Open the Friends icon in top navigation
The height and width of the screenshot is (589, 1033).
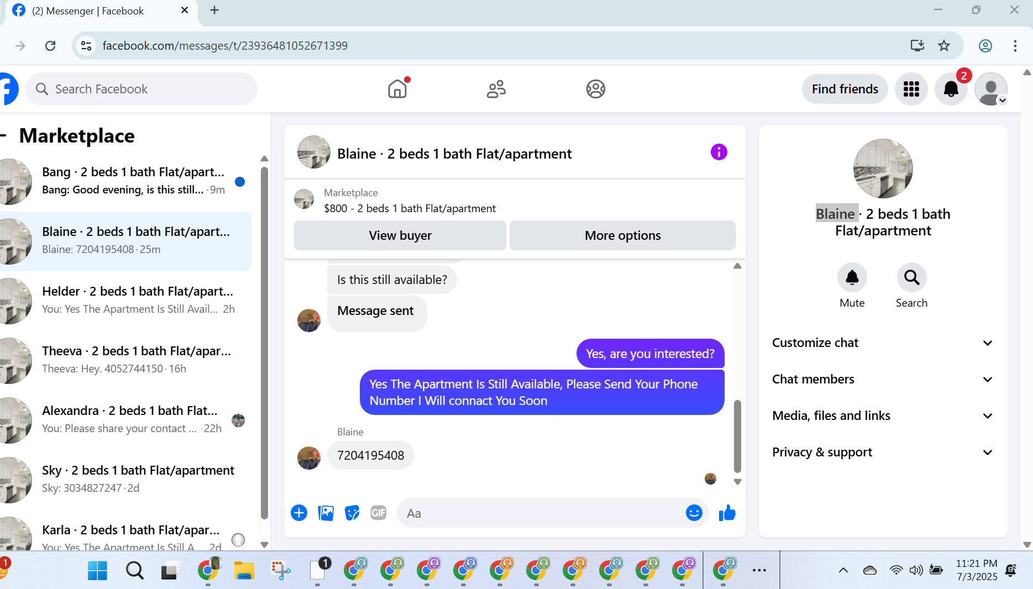[496, 89]
